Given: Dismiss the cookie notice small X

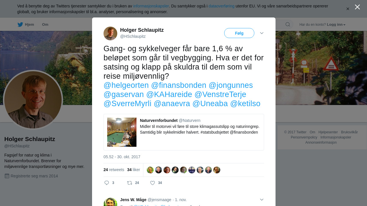Looking at the screenshot, I should coord(348,9).
